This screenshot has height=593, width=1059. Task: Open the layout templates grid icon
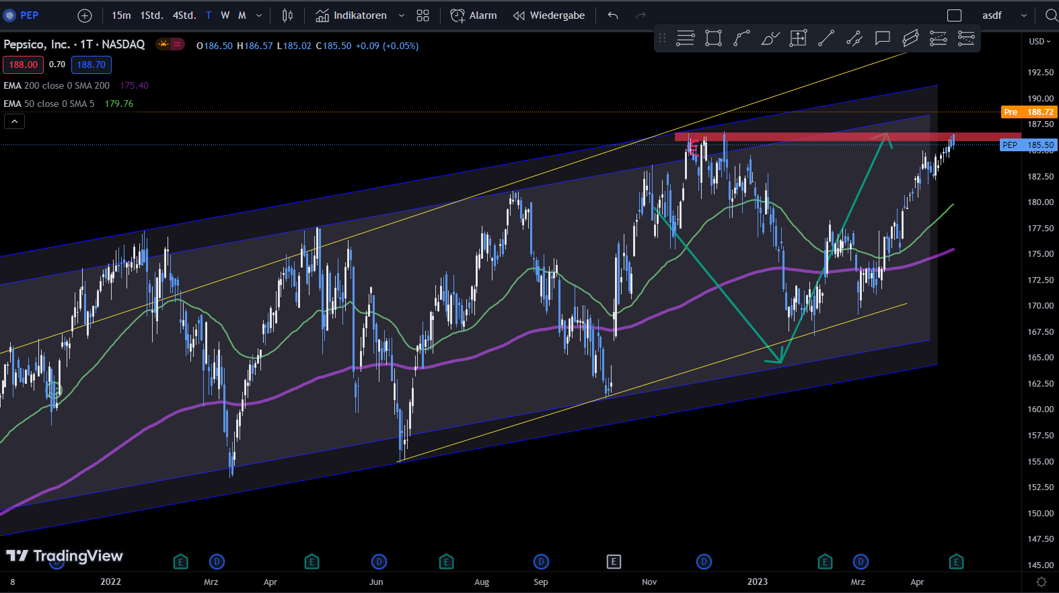(x=423, y=15)
